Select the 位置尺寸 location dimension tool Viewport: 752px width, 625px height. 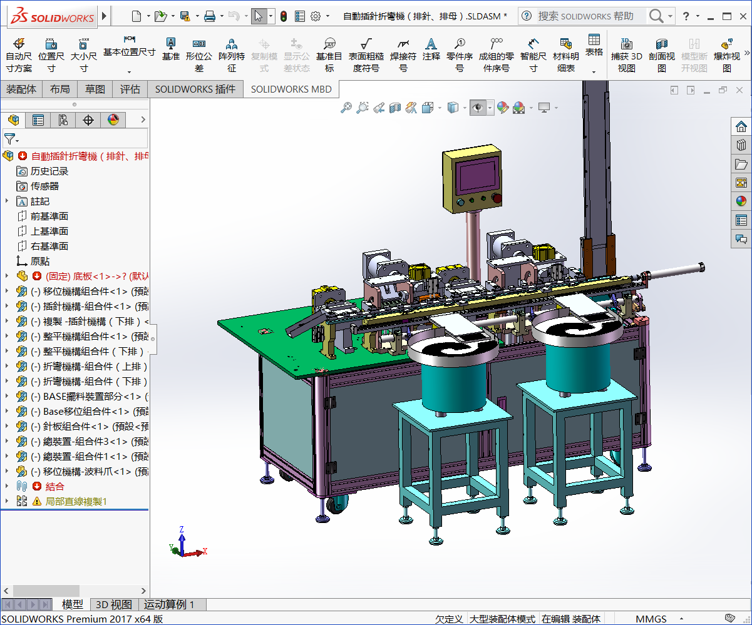pyautogui.click(x=51, y=54)
